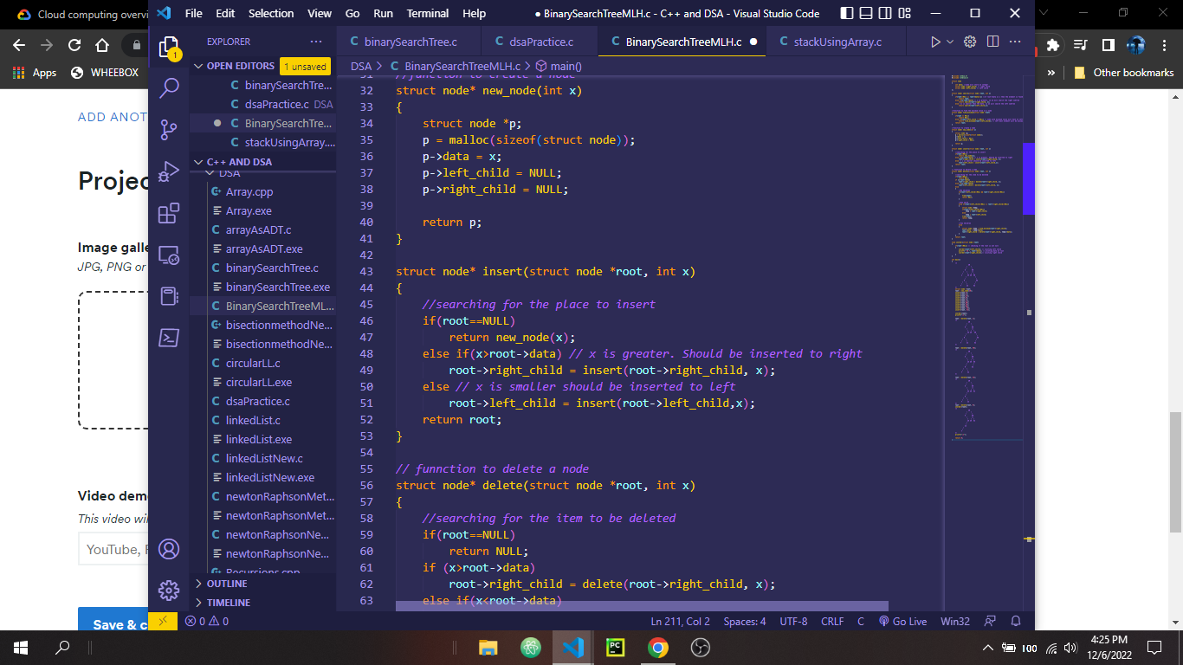Open the Run and Debug panel
1183x665 pixels.
(x=169, y=170)
